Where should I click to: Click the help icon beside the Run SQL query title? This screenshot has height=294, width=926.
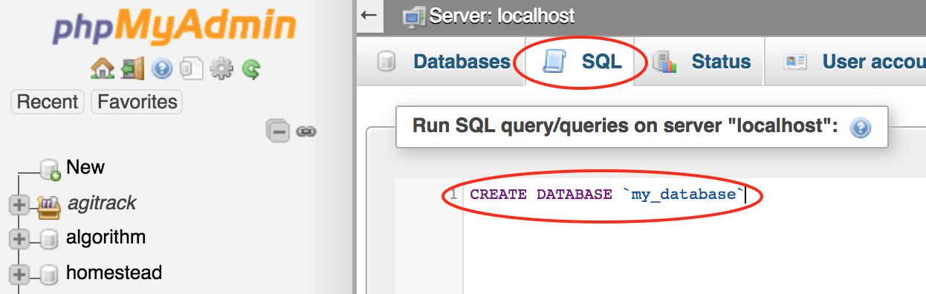pos(860,128)
